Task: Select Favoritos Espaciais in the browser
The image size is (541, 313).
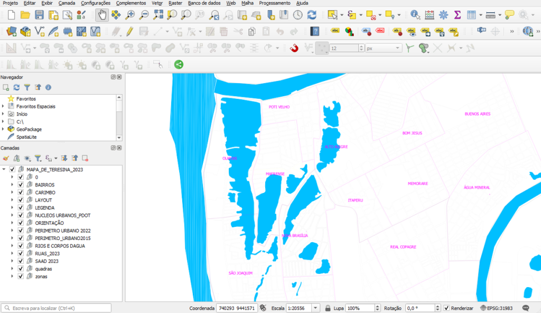Action: click(35, 106)
